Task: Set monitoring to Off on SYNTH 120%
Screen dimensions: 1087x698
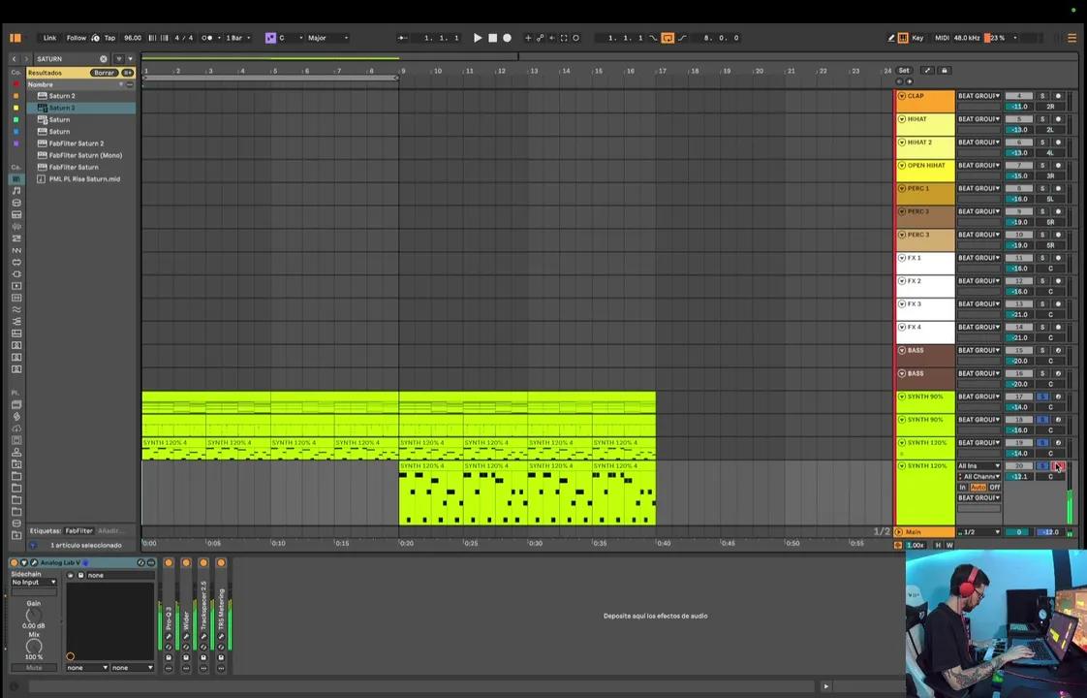Action: 995,487
